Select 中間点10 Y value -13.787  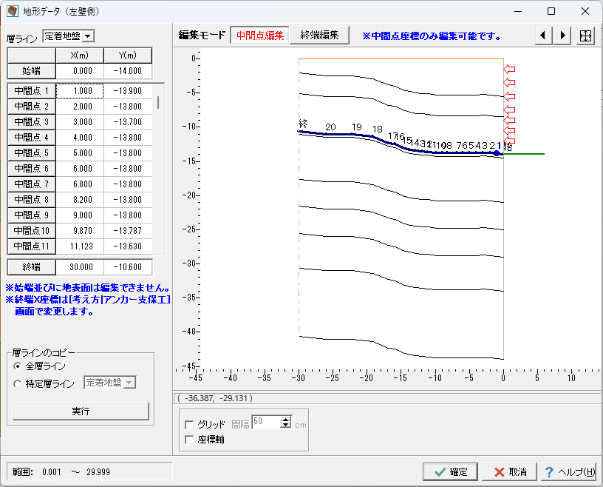128,231
